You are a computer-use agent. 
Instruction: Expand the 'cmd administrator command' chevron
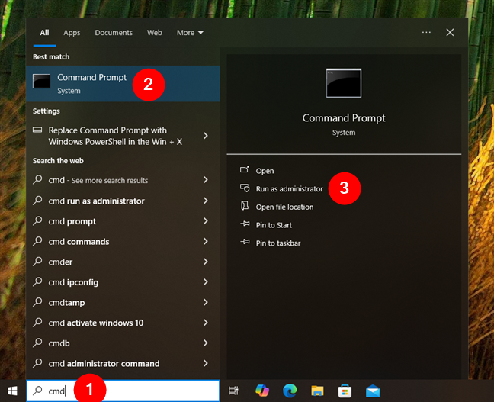[x=205, y=363]
